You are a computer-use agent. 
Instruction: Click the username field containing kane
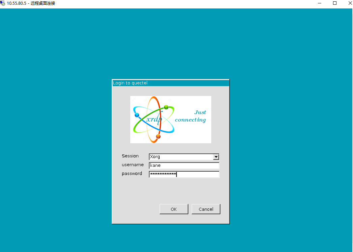[184, 166]
